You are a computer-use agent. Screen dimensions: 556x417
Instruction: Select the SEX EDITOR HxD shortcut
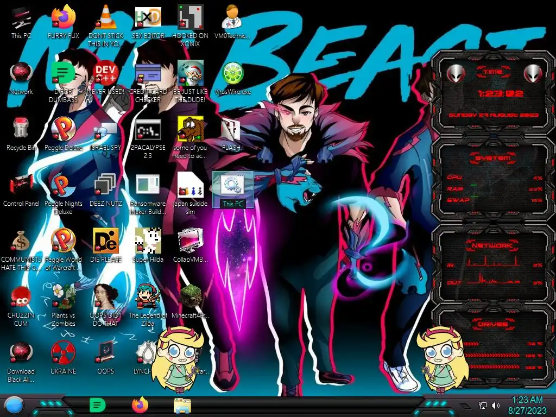tap(148, 22)
